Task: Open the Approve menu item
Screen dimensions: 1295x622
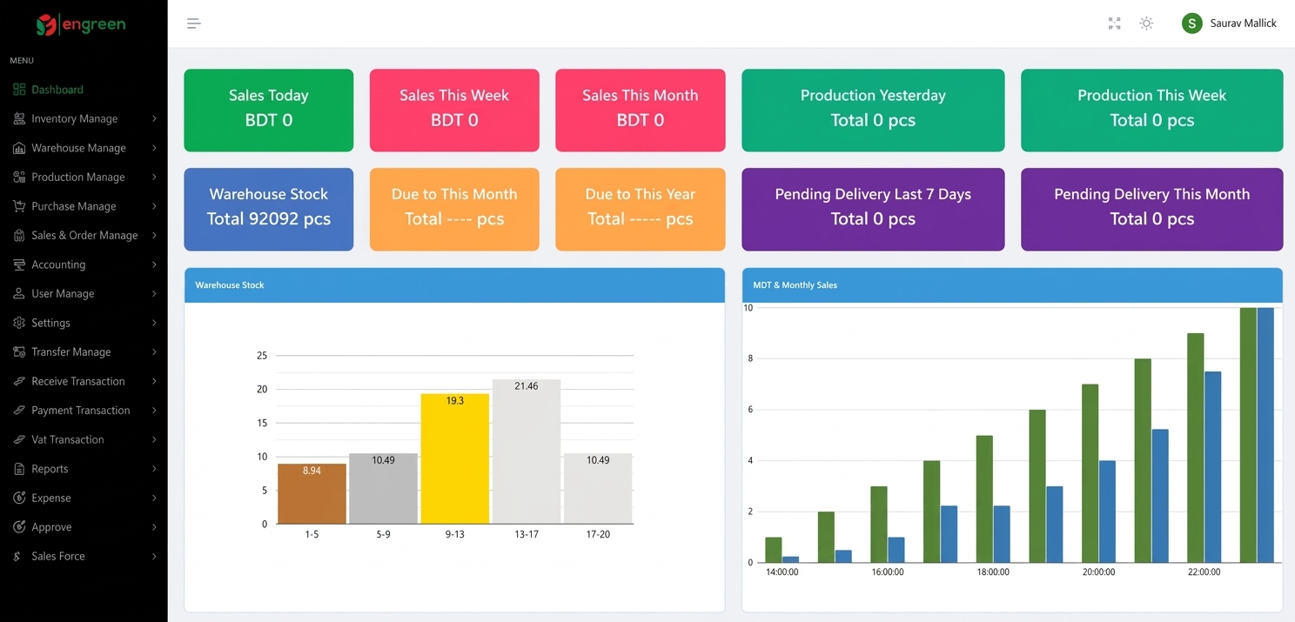Action: coord(84,527)
